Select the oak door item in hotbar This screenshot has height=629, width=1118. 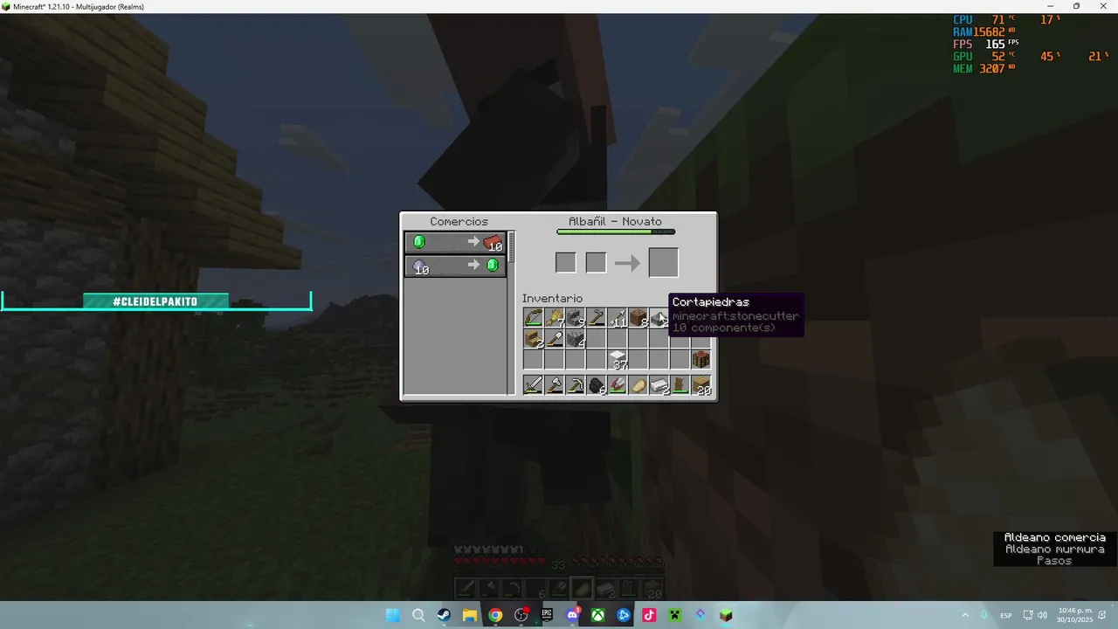[680, 385]
